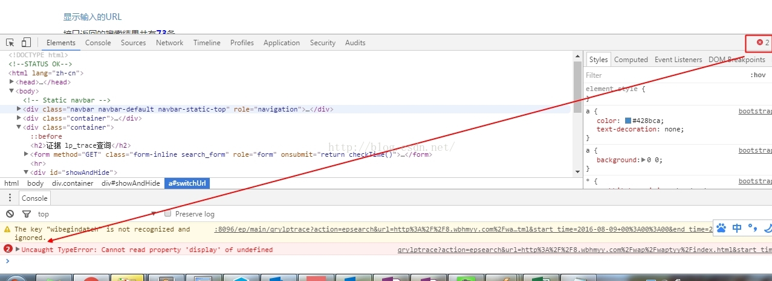772x281 pixels.
Task: Switch to the Network tab
Action: pos(169,43)
